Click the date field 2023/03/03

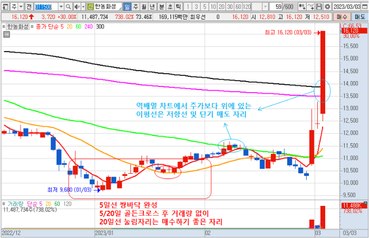(347, 7)
